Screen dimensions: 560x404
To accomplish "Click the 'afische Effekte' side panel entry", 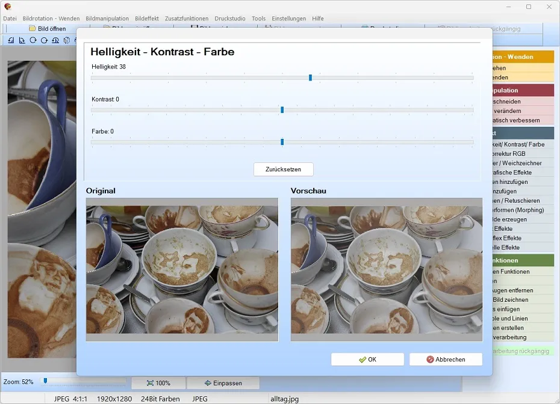I will point(523,173).
